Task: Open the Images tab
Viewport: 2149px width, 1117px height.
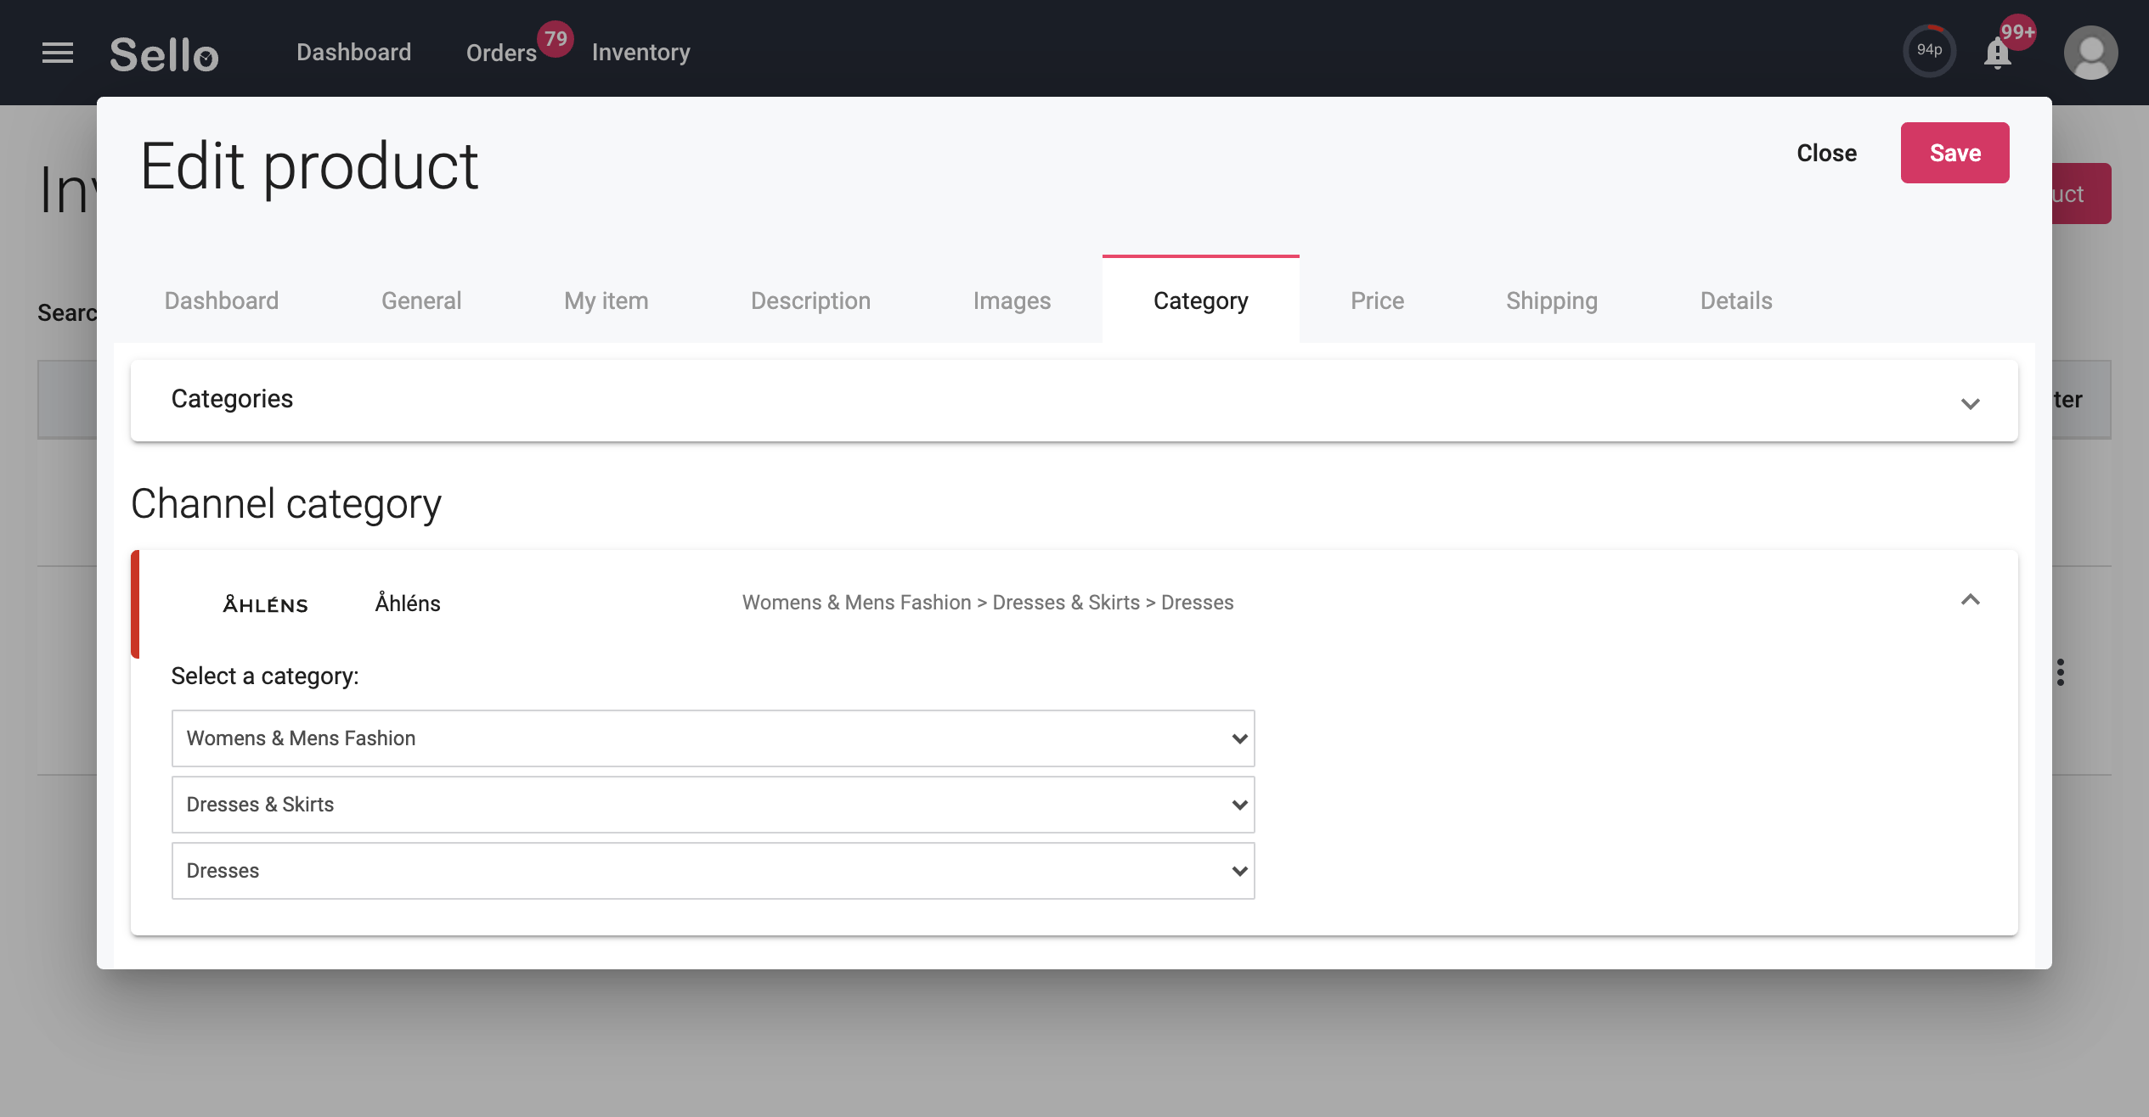Action: pyautogui.click(x=1012, y=300)
